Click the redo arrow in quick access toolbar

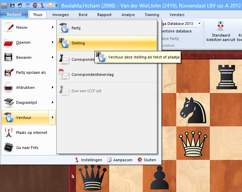28,5
